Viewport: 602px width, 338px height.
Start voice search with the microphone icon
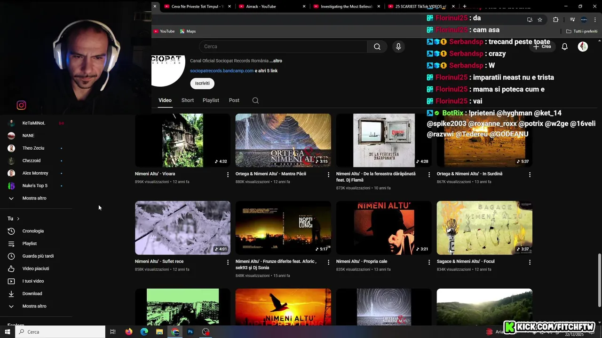coord(398,46)
